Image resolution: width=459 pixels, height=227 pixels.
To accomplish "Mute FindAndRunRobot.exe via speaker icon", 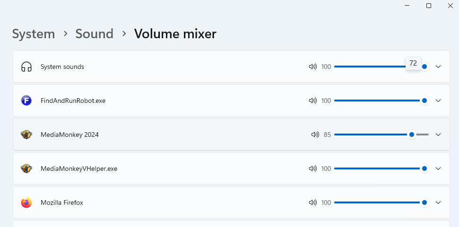I will pos(312,101).
